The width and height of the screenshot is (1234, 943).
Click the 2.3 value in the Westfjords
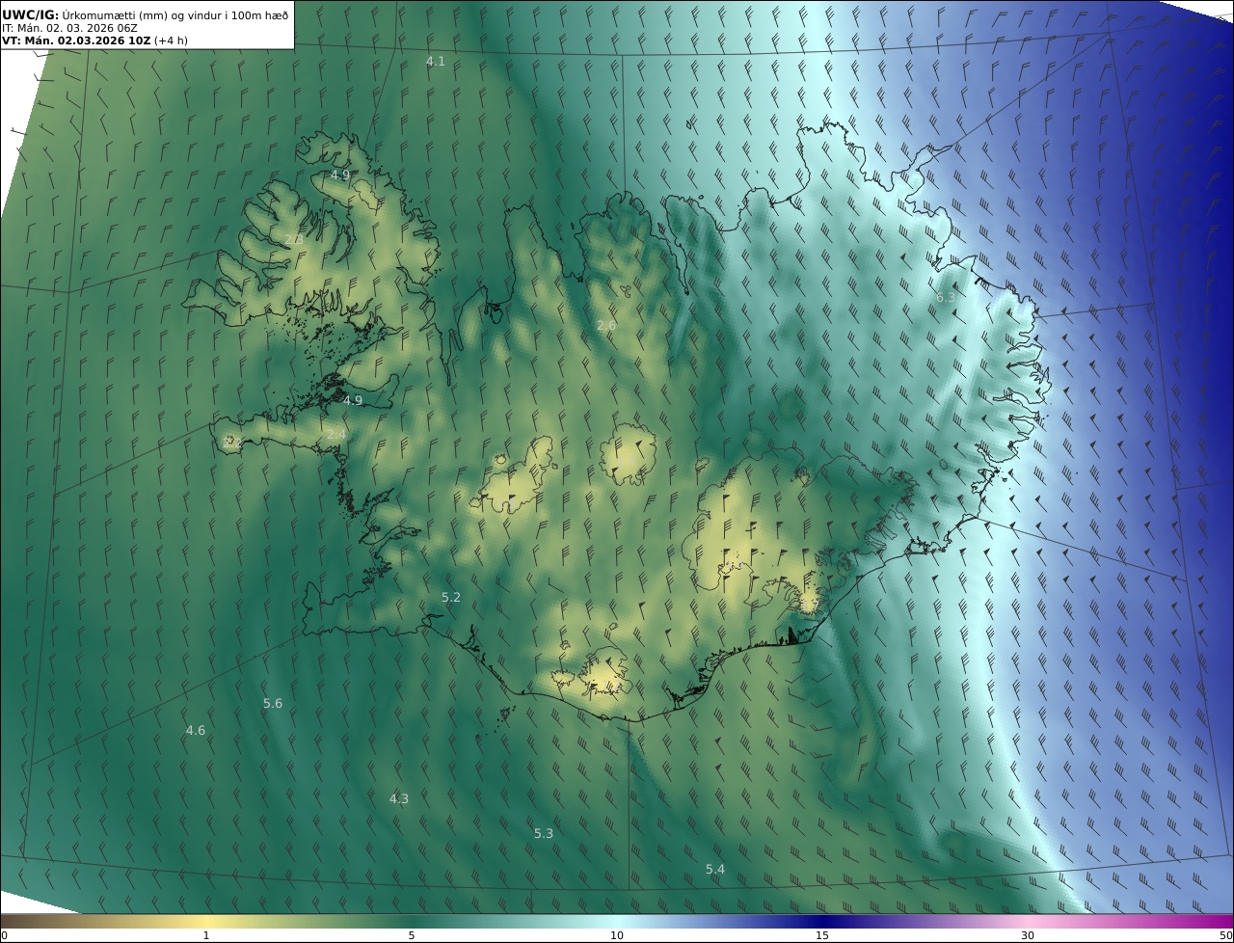tap(294, 239)
